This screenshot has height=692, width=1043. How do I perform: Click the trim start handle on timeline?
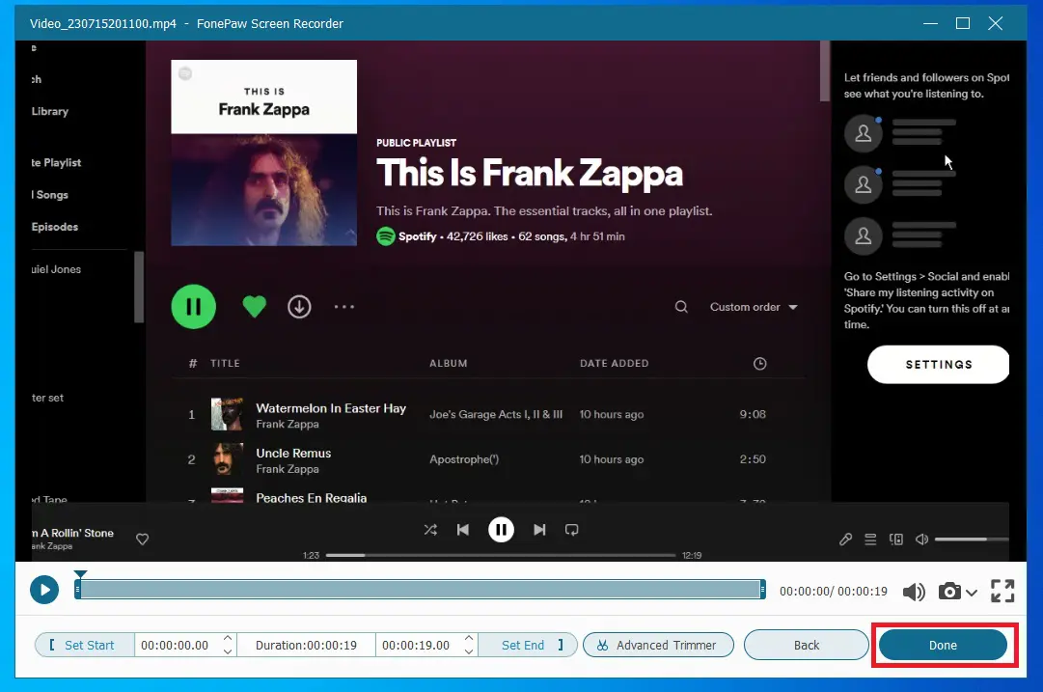78,589
